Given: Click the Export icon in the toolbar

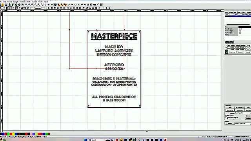Looking at the screenshot, I should click(x=13, y=5).
